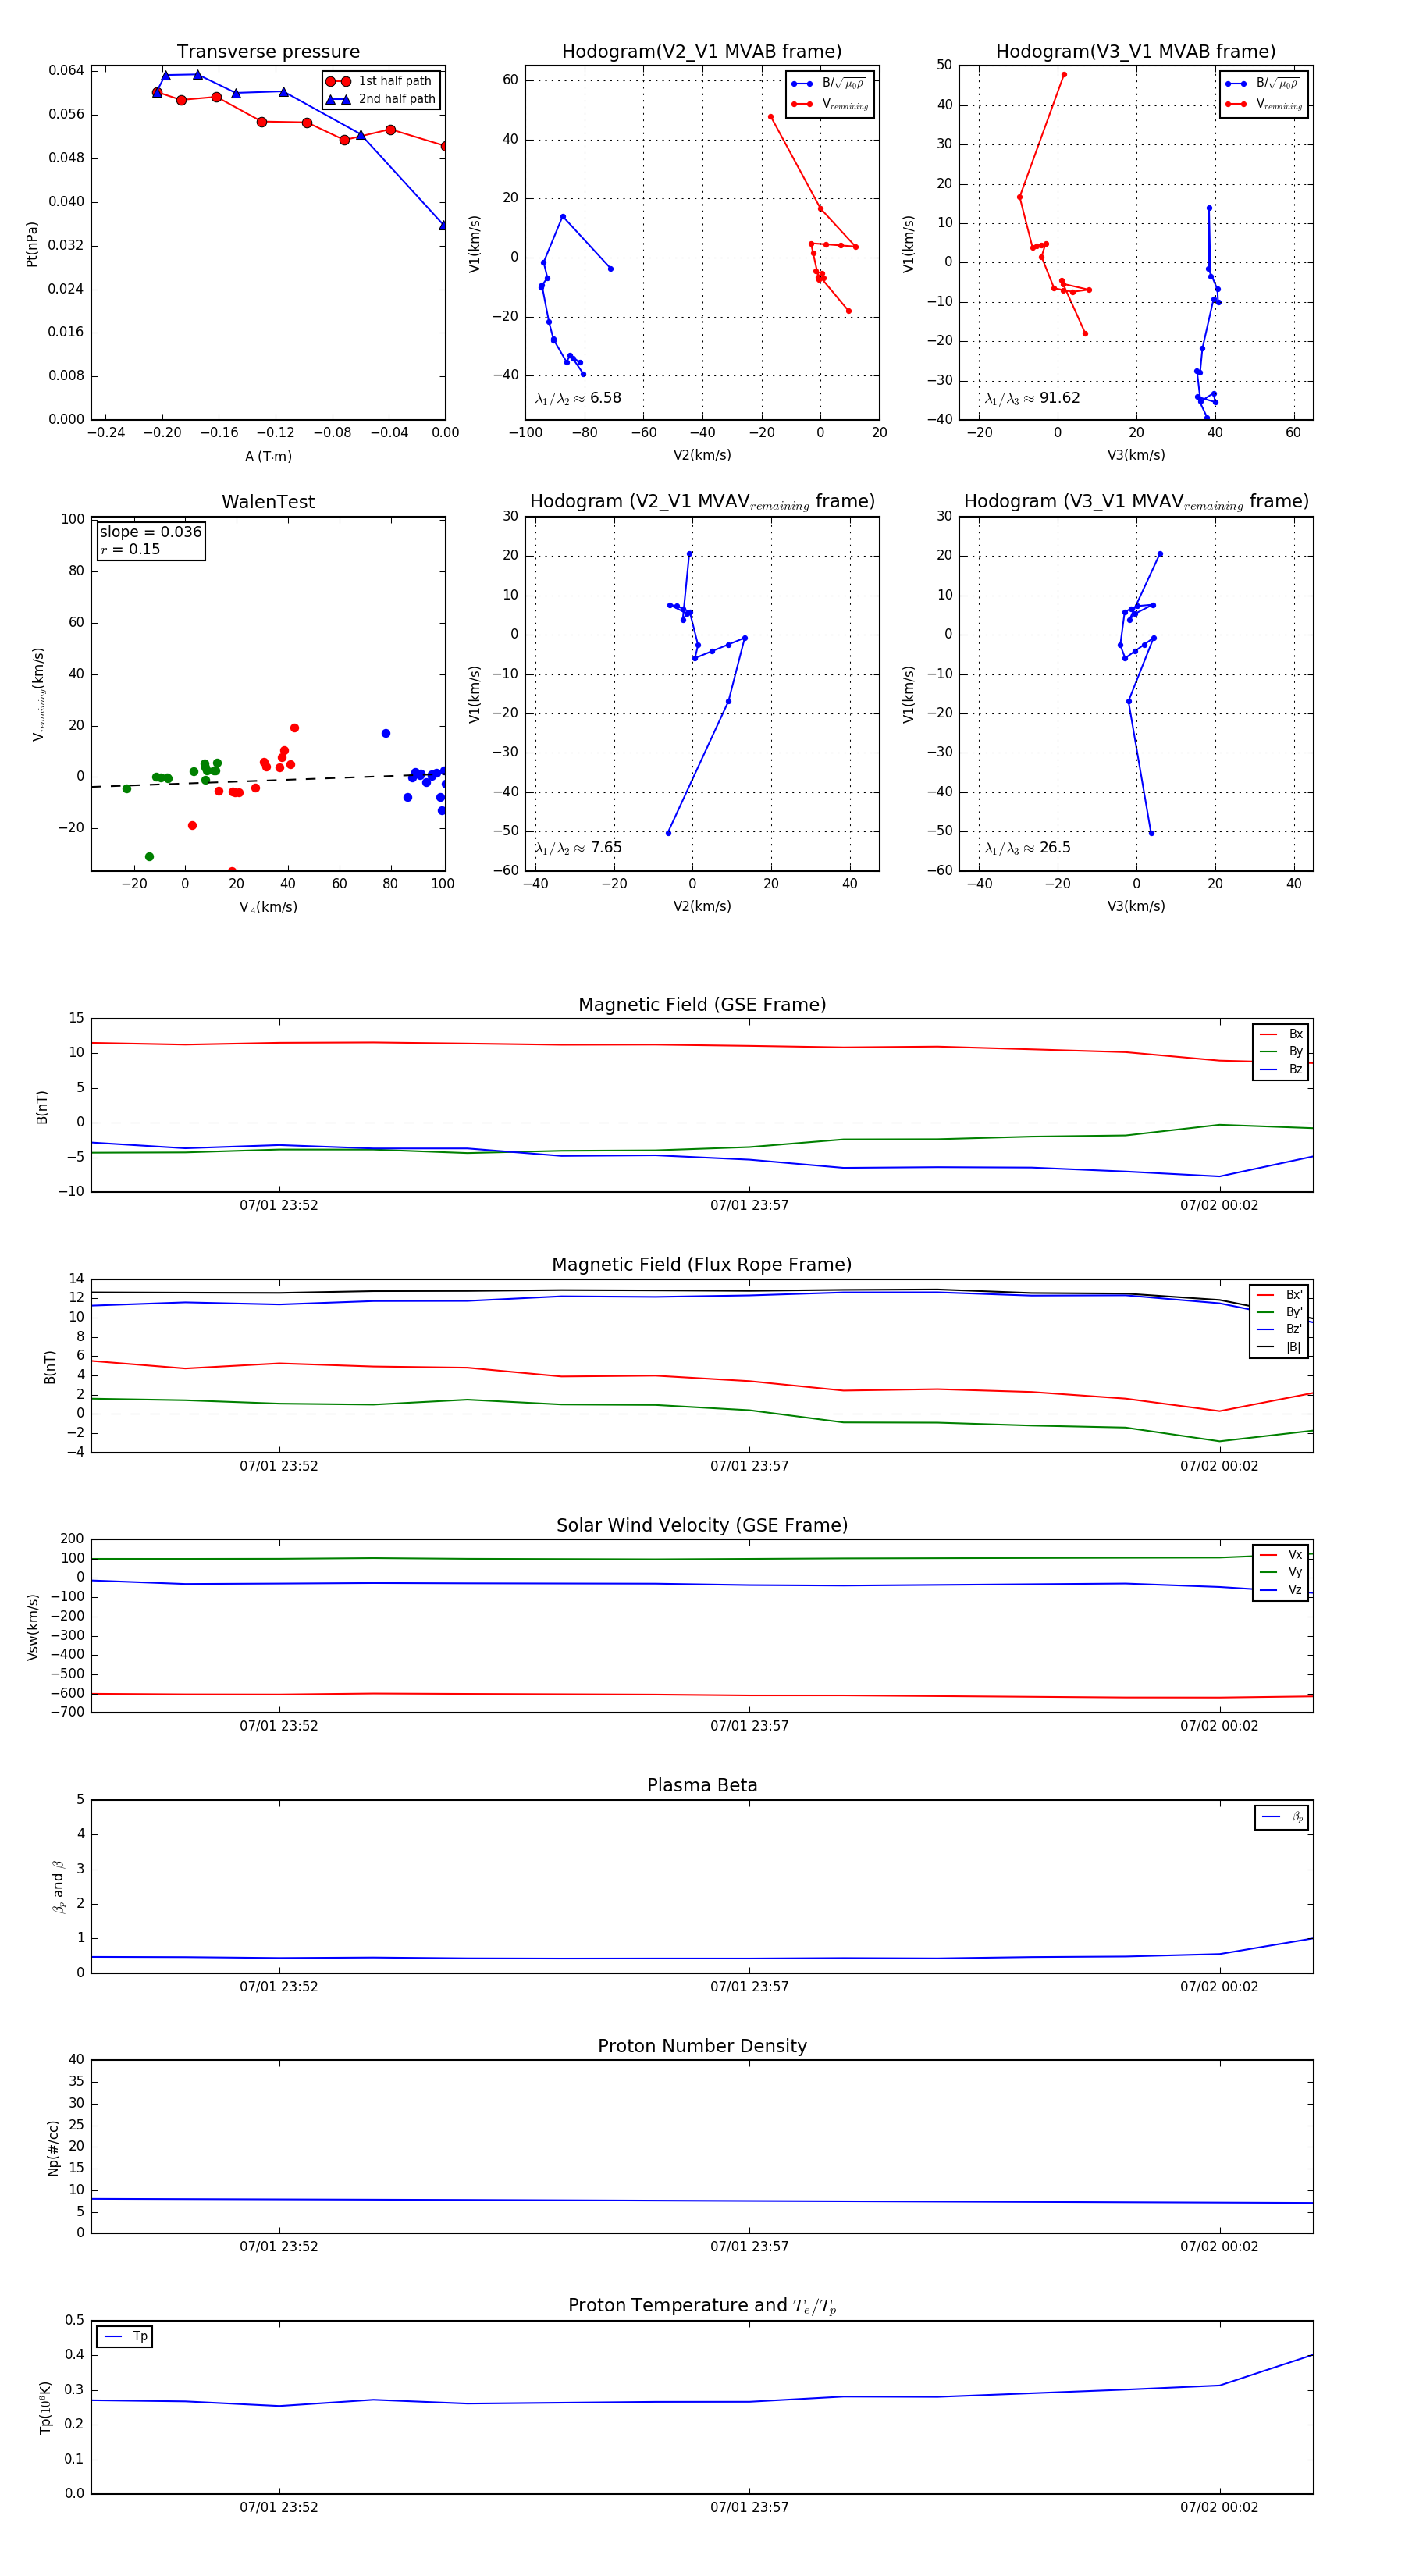
Task: Click the "Proton Temperature and Te/Tp" title
Action: pyautogui.click(x=702, y=2306)
